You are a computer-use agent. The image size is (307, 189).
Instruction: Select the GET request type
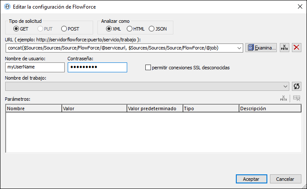pos(16,29)
